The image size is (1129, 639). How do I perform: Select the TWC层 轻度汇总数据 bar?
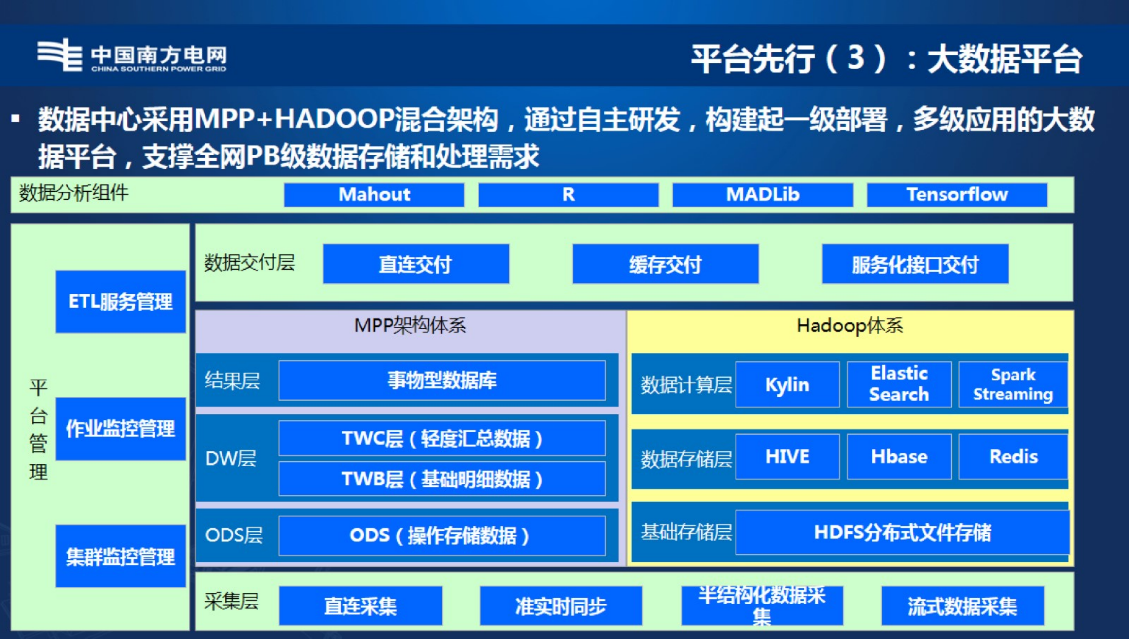pos(442,438)
